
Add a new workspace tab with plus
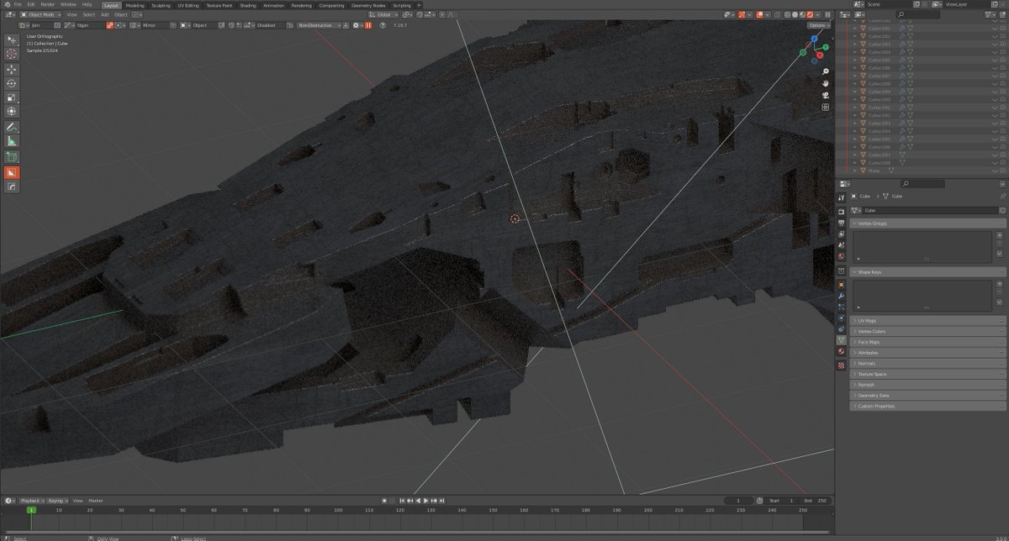point(419,5)
